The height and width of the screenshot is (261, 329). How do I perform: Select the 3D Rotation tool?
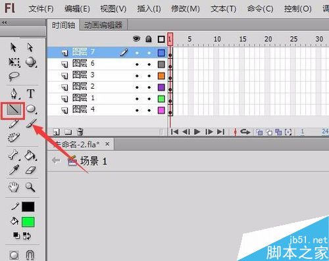pyautogui.click(x=31, y=62)
